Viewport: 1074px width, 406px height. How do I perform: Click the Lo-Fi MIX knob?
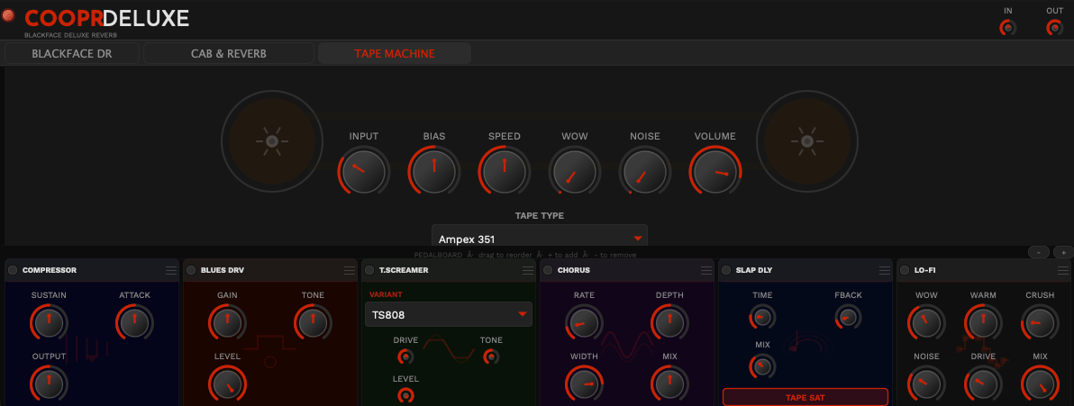(x=1041, y=383)
